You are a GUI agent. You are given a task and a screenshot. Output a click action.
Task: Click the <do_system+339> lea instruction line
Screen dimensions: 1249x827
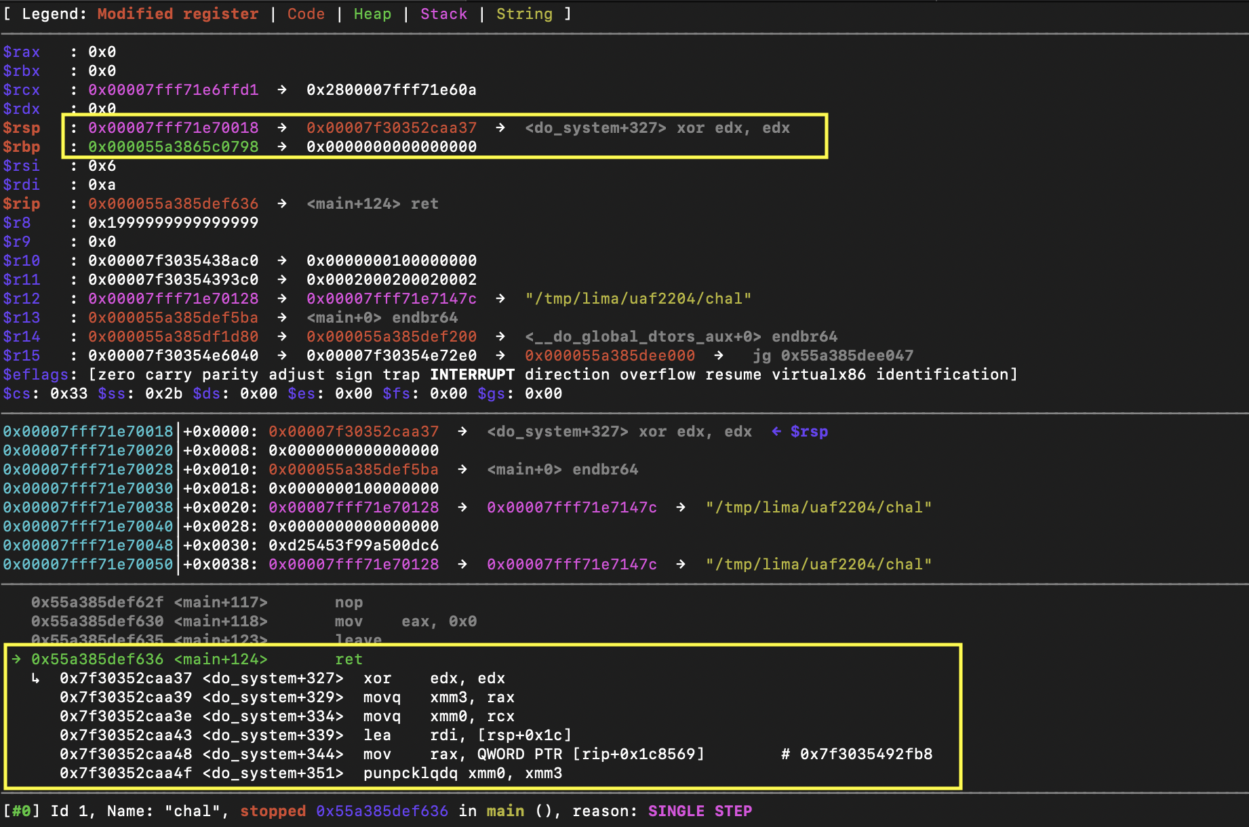tap(315, 735)
